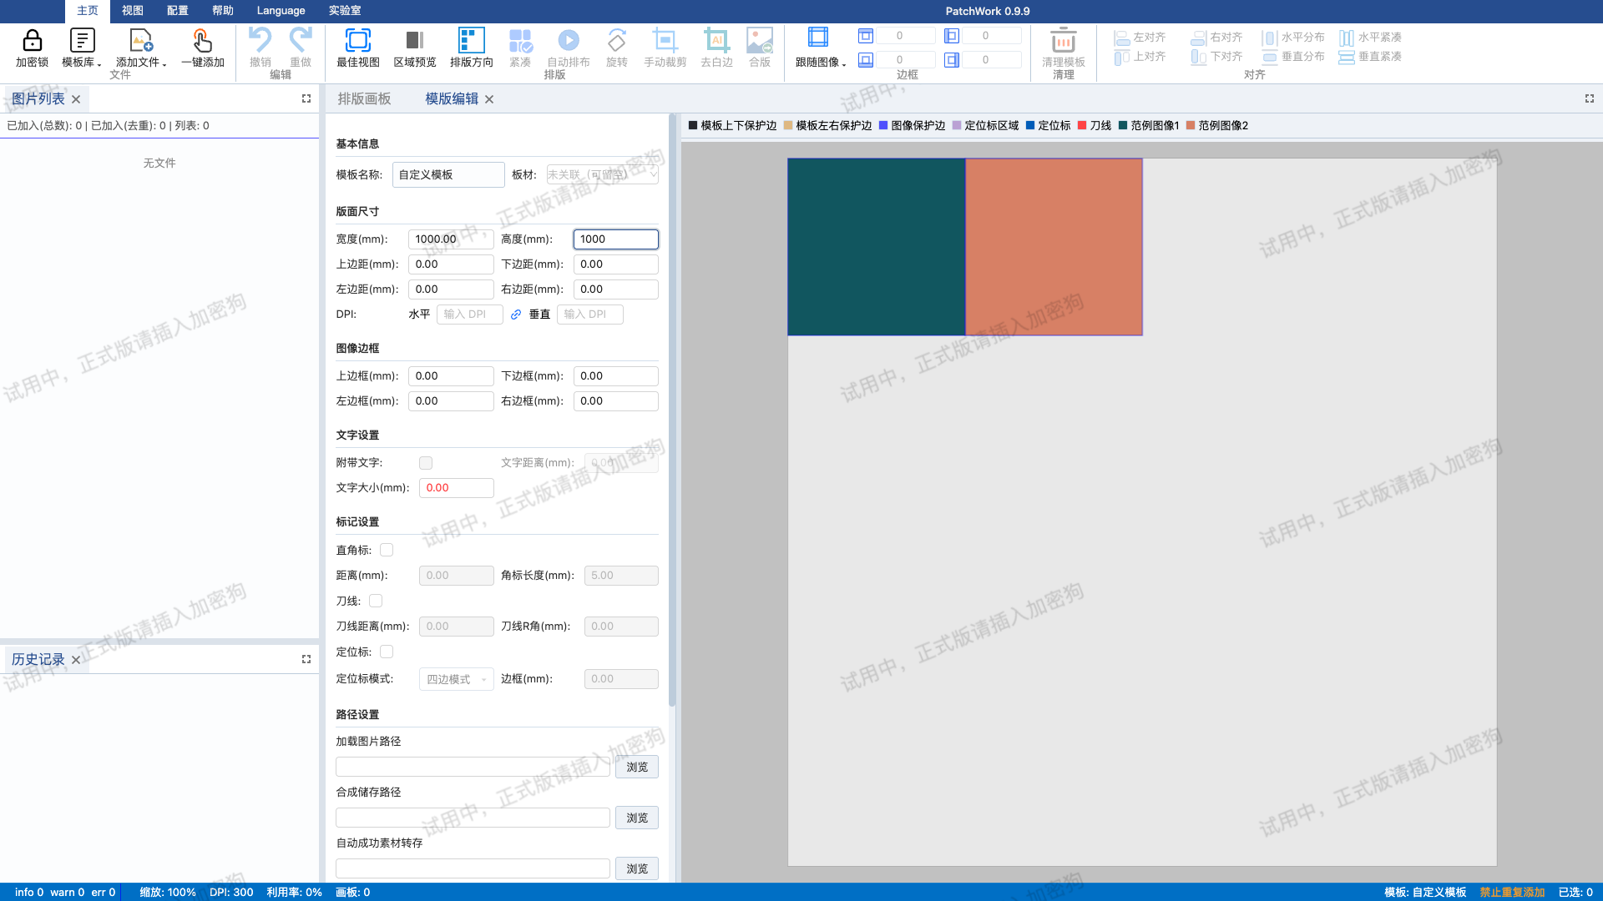Click the 排版方向 layout direction icon

click(471, 40)
